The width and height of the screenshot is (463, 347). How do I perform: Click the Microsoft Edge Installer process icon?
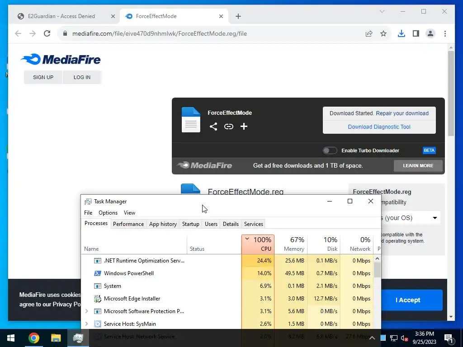(x=98, y=299)
